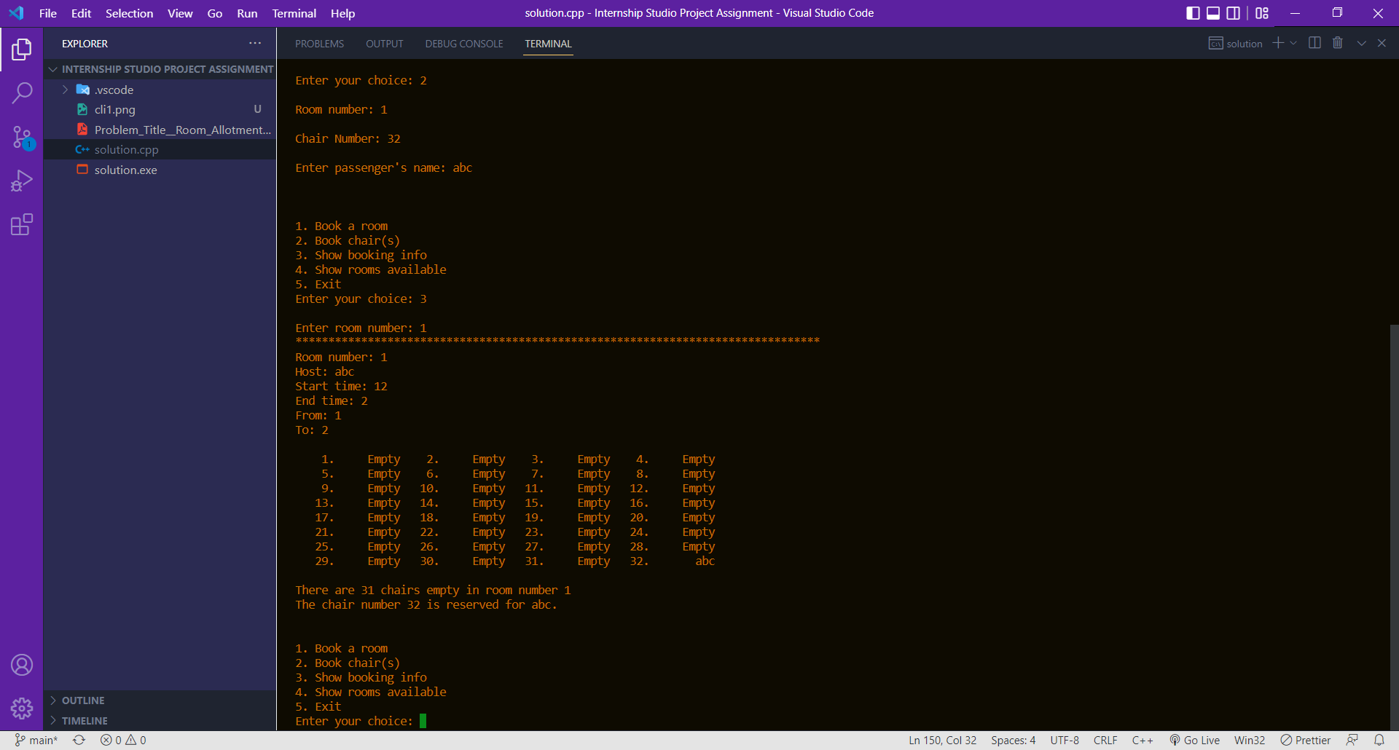Switch to the Problems tab
The width and height of the screenshot is (1399, 750).
pos(319,44)
